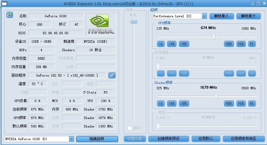267x145 pixels.
Task: Click the Shaders value 16 联合
Action: pyautogui.click(x=96, y=50)
